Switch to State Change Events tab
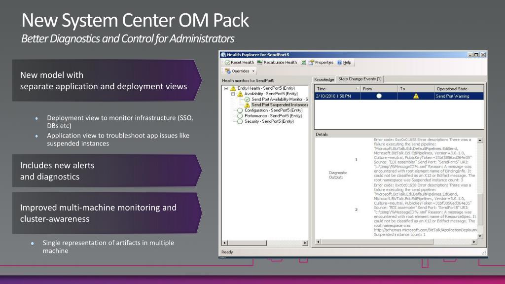The height and width of the screenshot is (284, 505). 360,79
